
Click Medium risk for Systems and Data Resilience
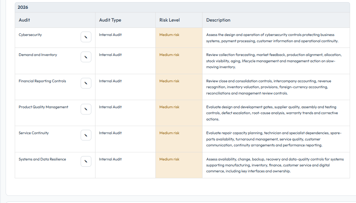tap(170, 159)
